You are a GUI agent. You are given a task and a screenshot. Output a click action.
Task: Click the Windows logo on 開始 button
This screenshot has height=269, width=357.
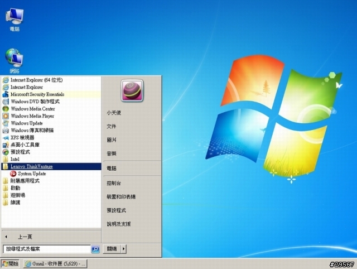click(5, 264)
